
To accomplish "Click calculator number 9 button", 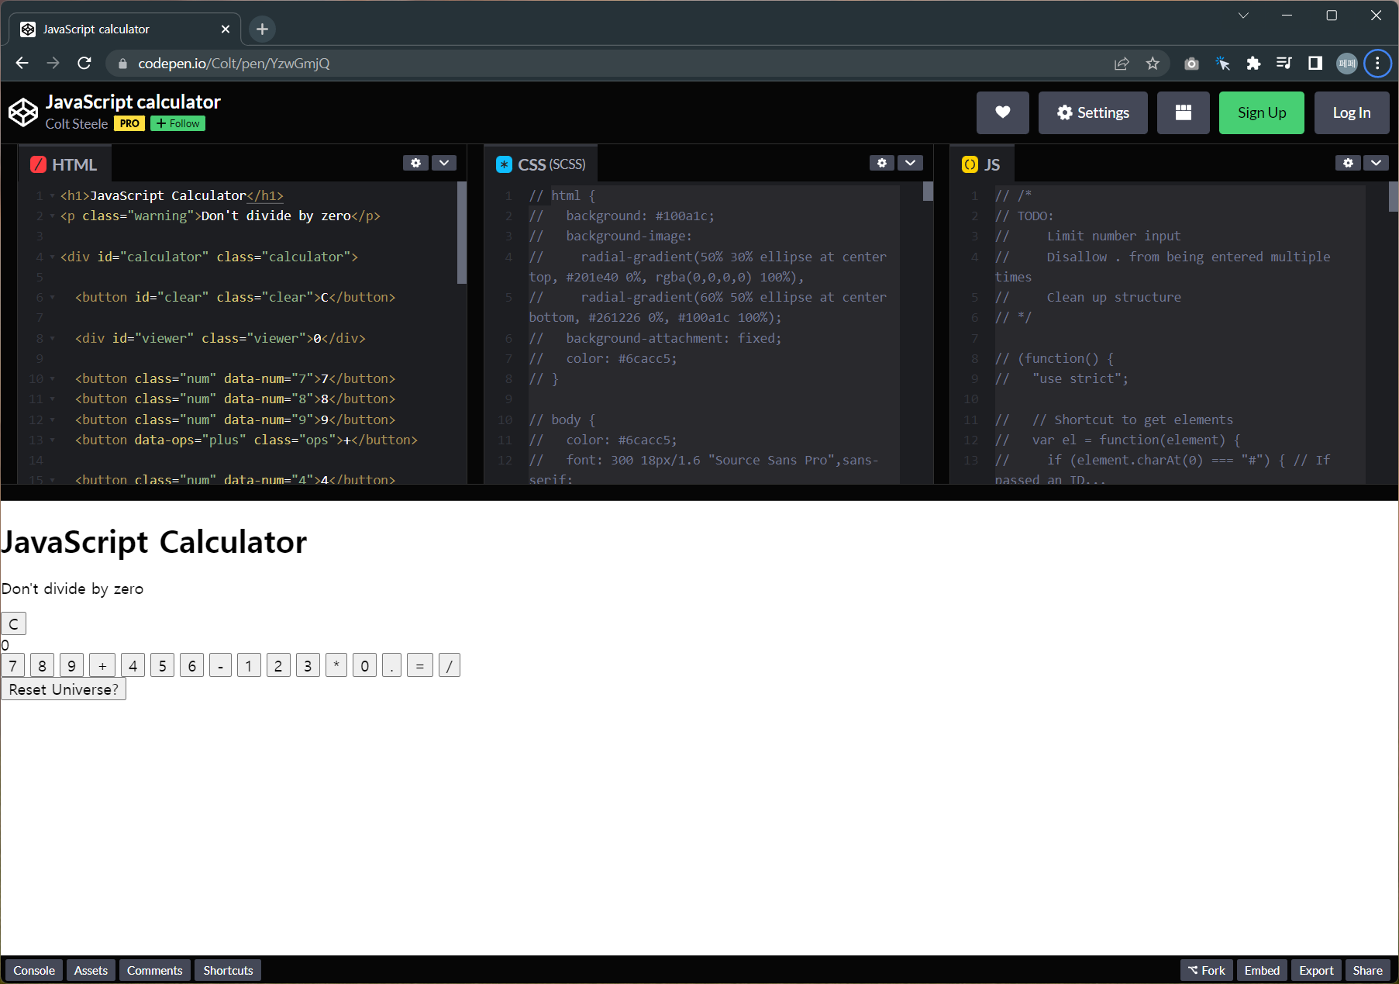I will (71, 665).
